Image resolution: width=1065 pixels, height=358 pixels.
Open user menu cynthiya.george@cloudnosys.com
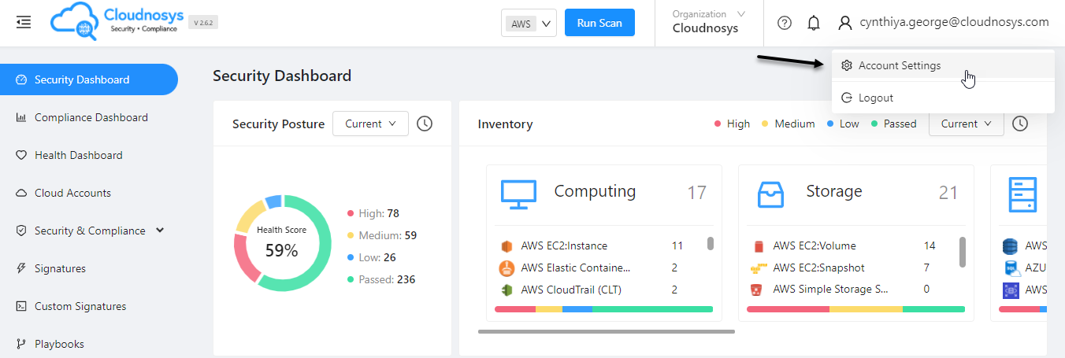tap(943, 22)
